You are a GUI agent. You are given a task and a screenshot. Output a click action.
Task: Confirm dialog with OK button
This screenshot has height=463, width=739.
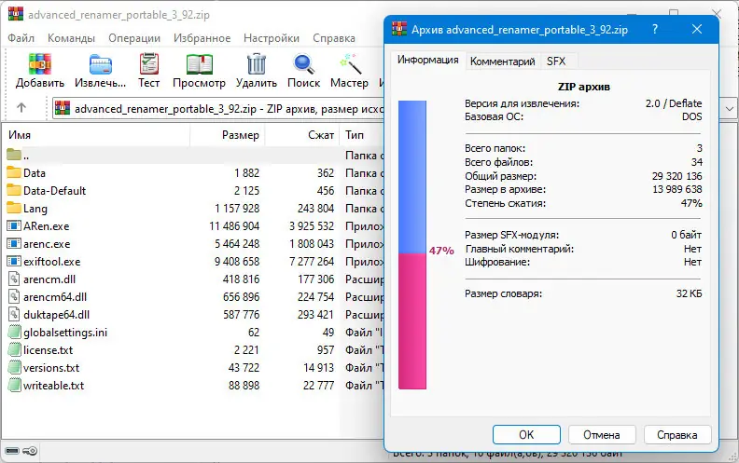(x=526, y=434)
